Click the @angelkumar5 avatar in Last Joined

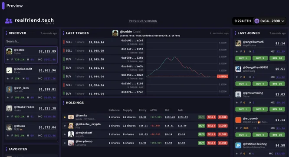click(238, 43)
